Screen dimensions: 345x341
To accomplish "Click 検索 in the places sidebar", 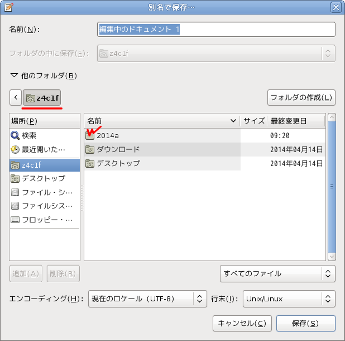I will [x=29, y=135].
